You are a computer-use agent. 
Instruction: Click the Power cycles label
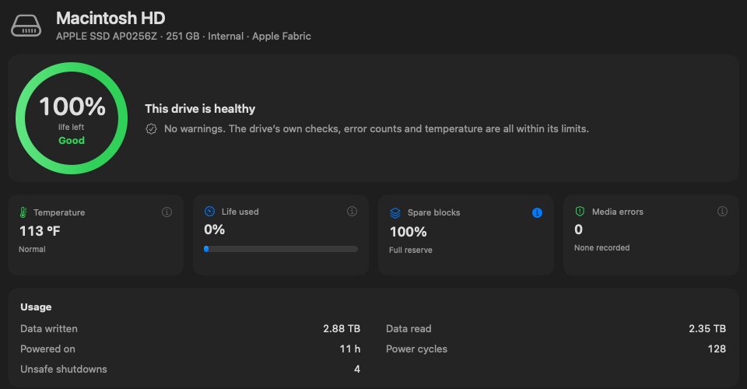[416, 349]
